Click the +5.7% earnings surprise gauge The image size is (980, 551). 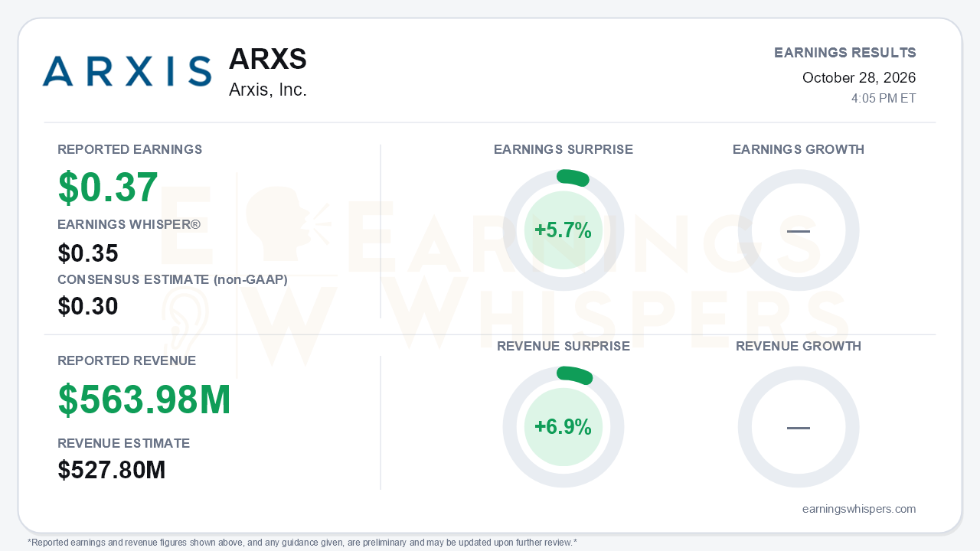(x=563, y=230)
